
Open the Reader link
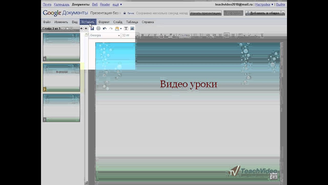tap(105, 4)
